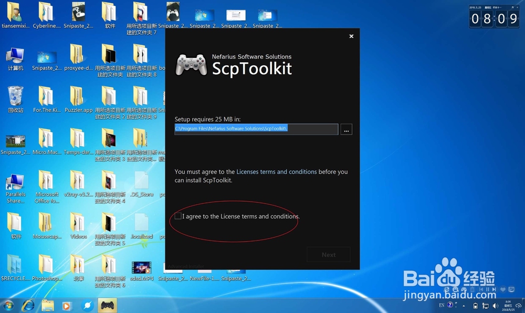Click the 08:09 desktop clock gadget
Viewport: 525px width, 313px height.
pyautogui.click(x=494, y=17)
